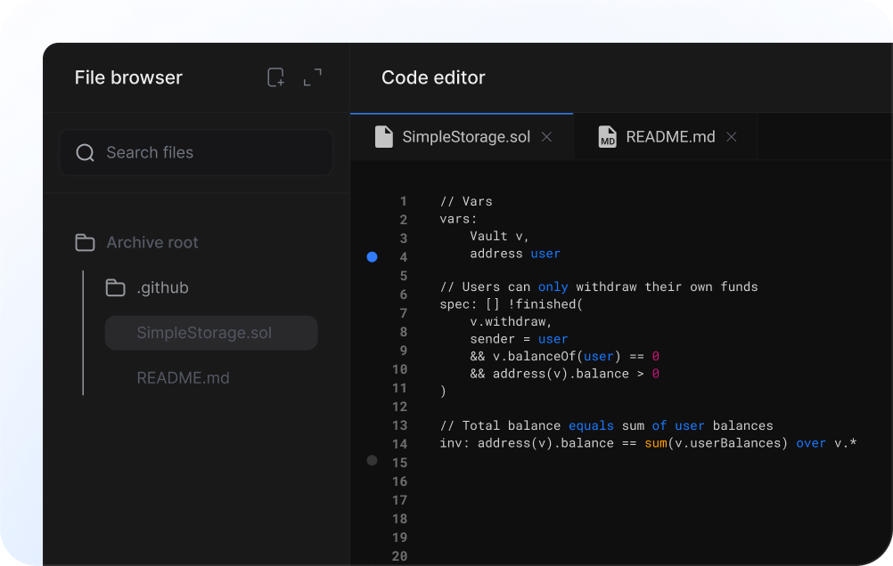Viewport: 893px width, 566px height.
Task: Switch to the SimpleStorage.sol tab
Action: (x=465, y=137)
